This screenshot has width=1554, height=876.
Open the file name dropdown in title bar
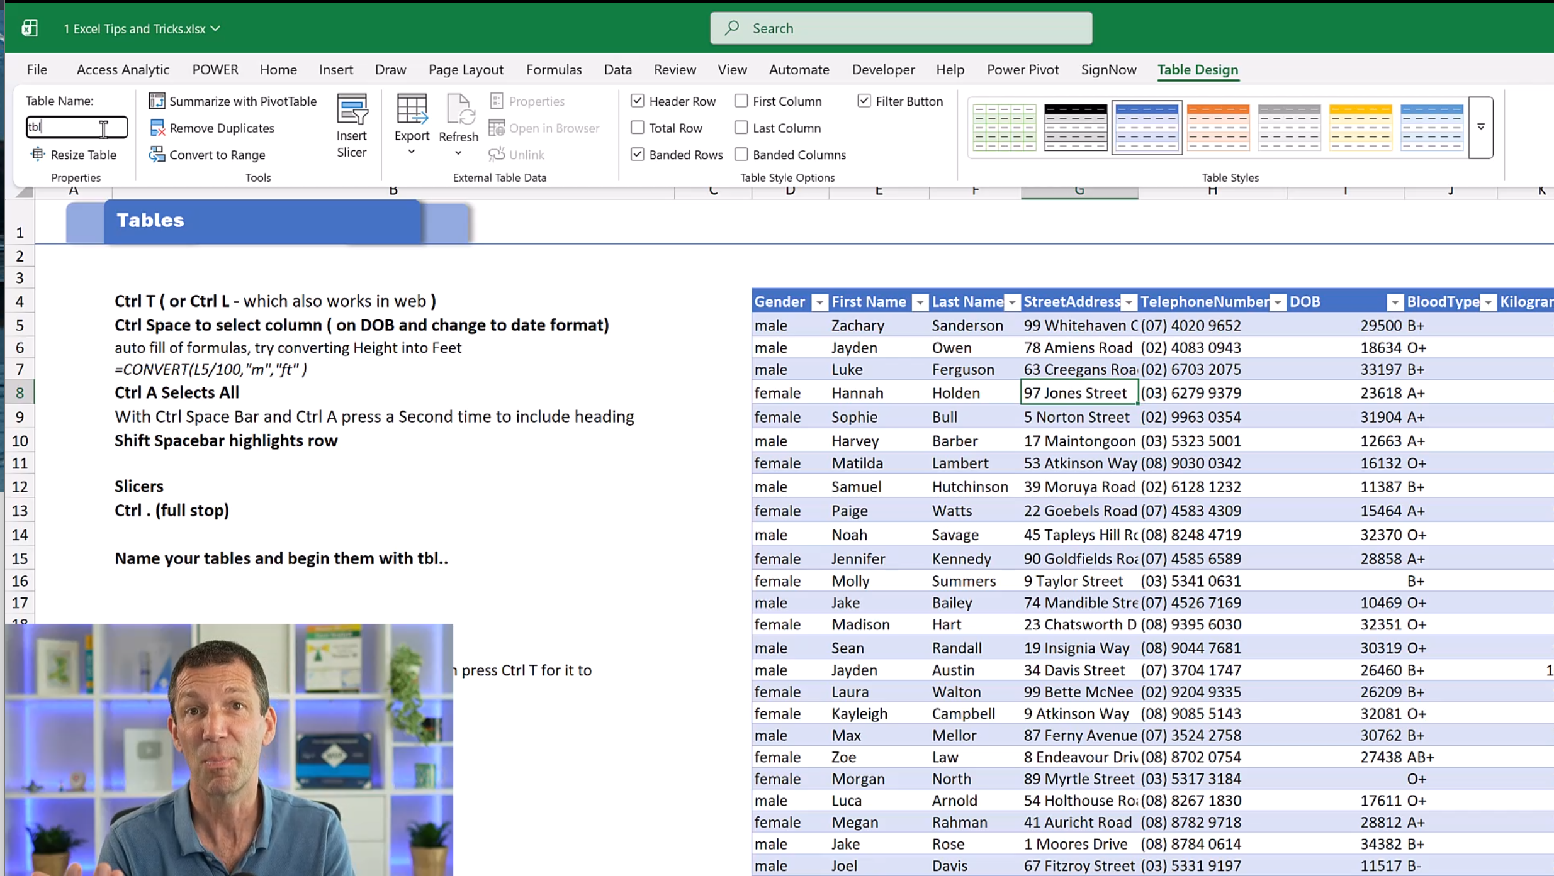(215, 28)
